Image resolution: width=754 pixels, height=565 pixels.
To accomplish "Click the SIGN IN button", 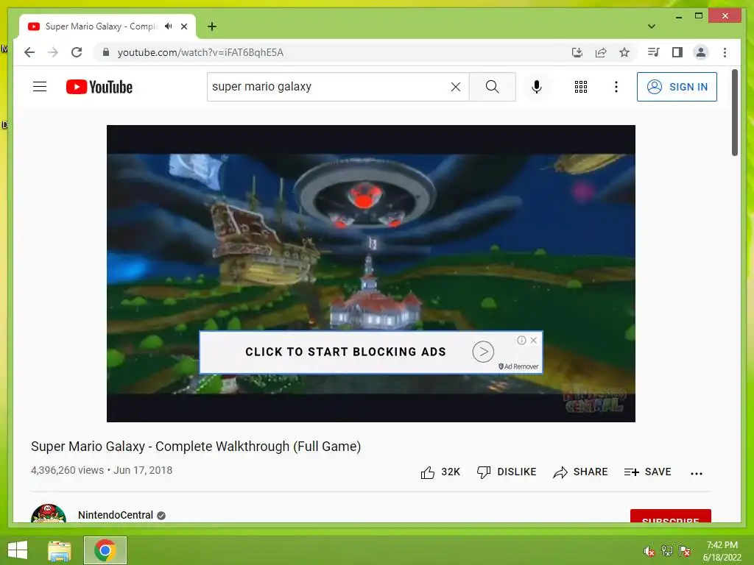I will pyautogui.click(x=677, y=87).
